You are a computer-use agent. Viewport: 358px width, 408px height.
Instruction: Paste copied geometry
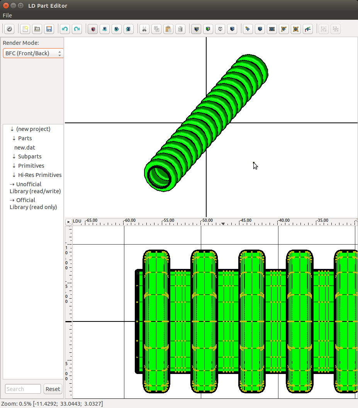coord(168,29)
